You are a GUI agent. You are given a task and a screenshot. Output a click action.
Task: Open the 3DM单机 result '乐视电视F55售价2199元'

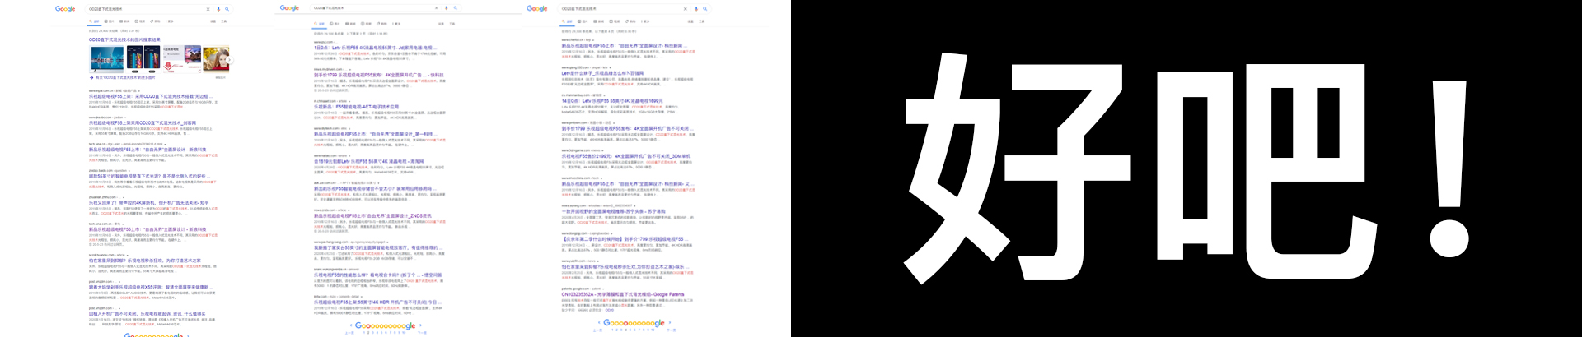coord(626,156)
